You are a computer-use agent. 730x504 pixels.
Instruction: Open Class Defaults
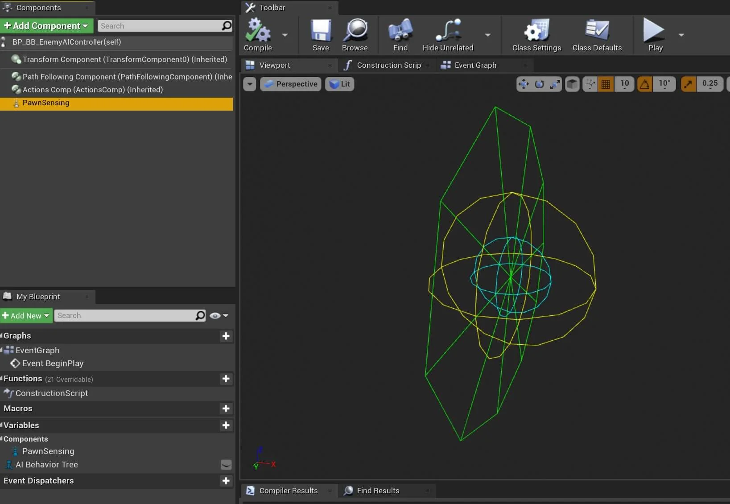597,35
